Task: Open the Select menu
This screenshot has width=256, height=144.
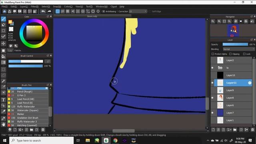Action: coord(46,6)
